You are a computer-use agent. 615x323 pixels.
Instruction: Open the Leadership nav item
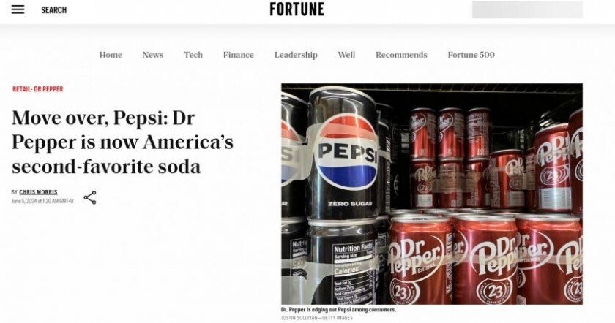coord(296,55)
